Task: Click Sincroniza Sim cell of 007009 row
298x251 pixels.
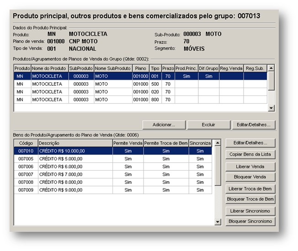Action: click(x=200, y=190)
